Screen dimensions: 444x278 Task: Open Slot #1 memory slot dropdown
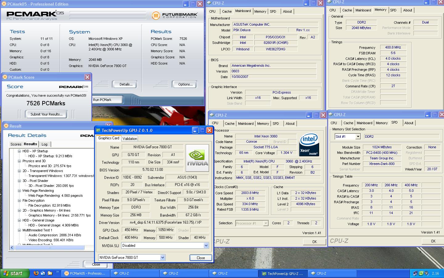[358, 137]
